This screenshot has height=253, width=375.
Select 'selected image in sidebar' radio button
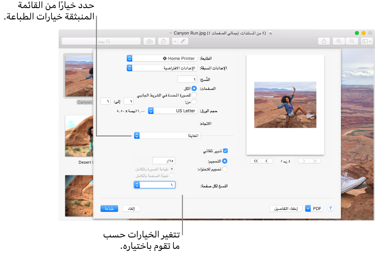[194, 95]
